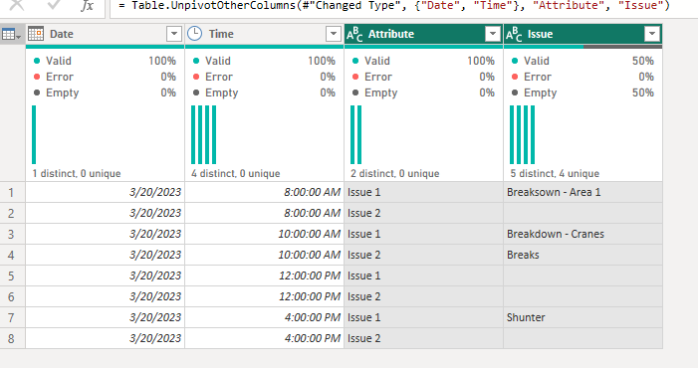The image size is (698, 368).
Task: Select the Issue column header
Action: tap(583, 34)
